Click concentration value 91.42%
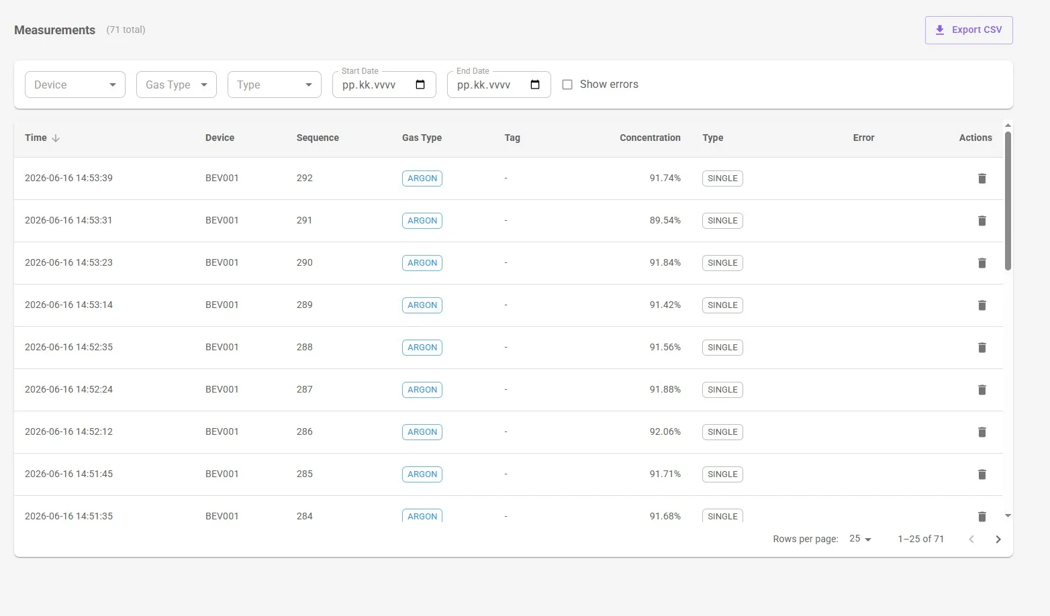This screenshot has width=1050, height=616. click(665, 305)
